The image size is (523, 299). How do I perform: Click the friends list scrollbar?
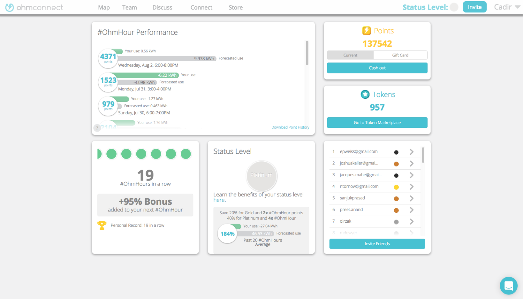[423, 155]
